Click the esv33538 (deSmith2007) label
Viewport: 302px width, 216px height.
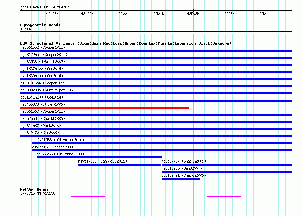click(x=43, y=62)
